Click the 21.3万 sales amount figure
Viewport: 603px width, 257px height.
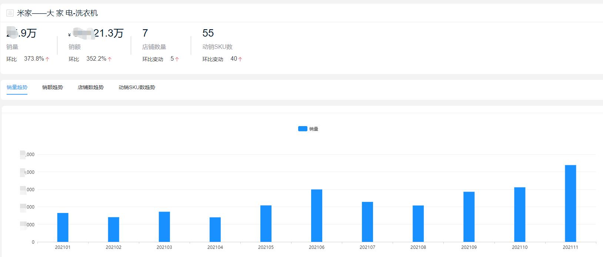click(109, 33)
